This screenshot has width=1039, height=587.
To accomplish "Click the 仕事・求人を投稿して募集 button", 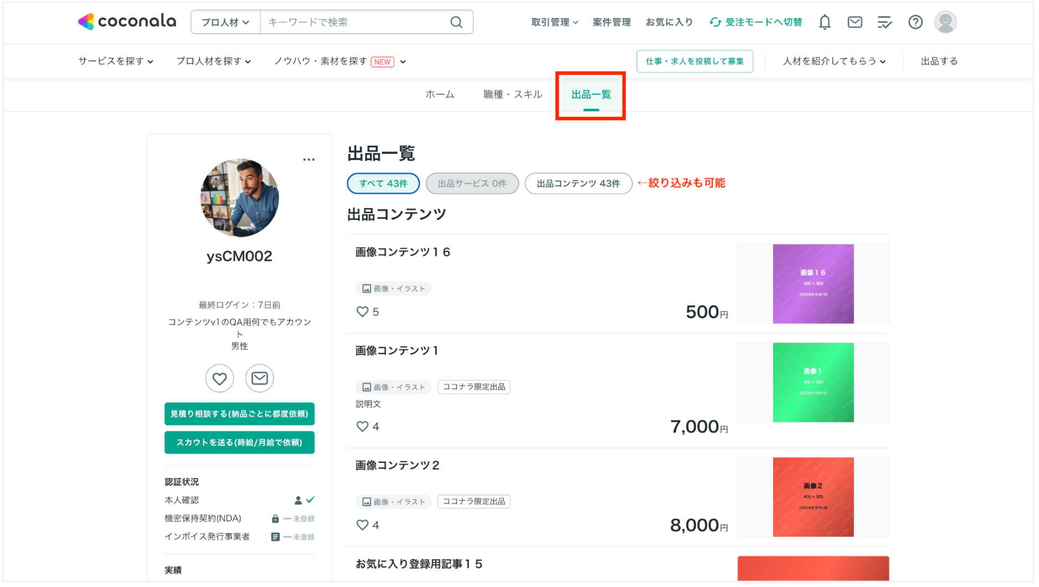I will click(x=695, y=61).
